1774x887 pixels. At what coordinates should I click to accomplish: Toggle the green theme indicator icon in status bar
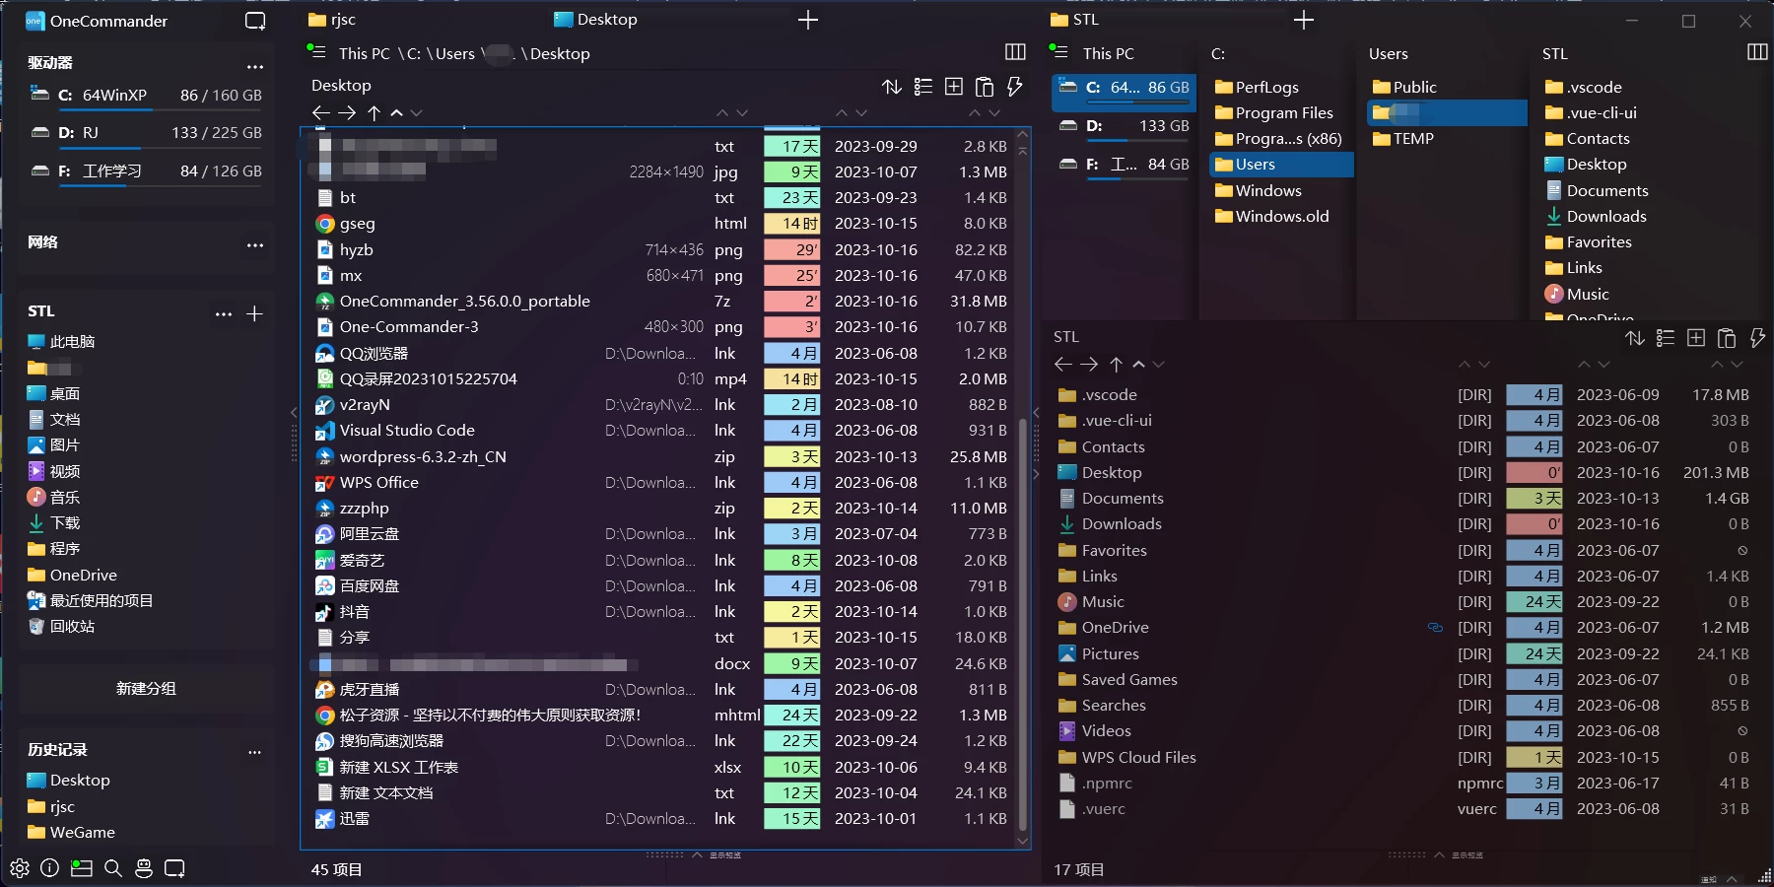(82, 868)
